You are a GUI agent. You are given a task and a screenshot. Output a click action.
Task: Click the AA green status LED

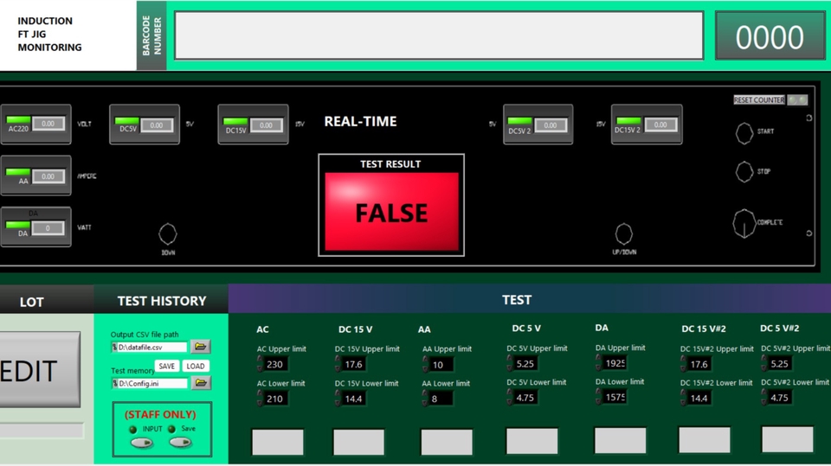pos(18,172)
